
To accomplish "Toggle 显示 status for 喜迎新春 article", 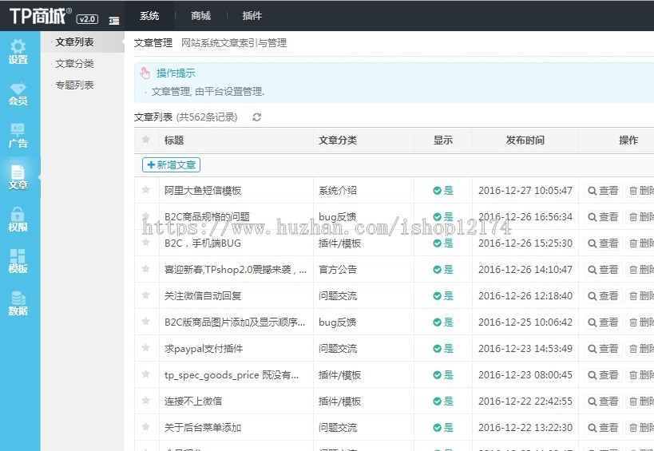I will click(443, 269).
